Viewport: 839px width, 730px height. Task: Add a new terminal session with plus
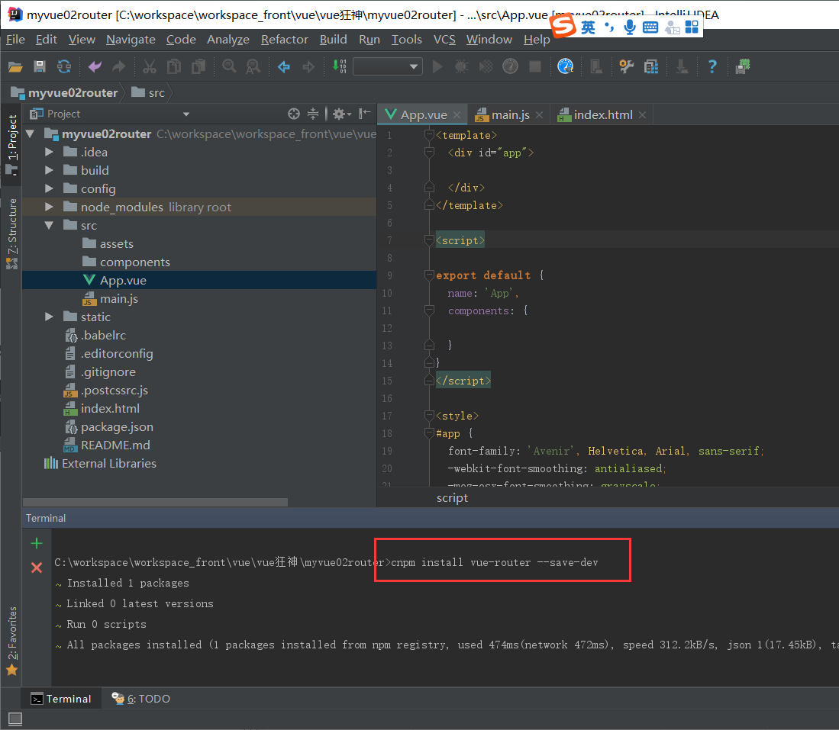click(x=37, y=543)
